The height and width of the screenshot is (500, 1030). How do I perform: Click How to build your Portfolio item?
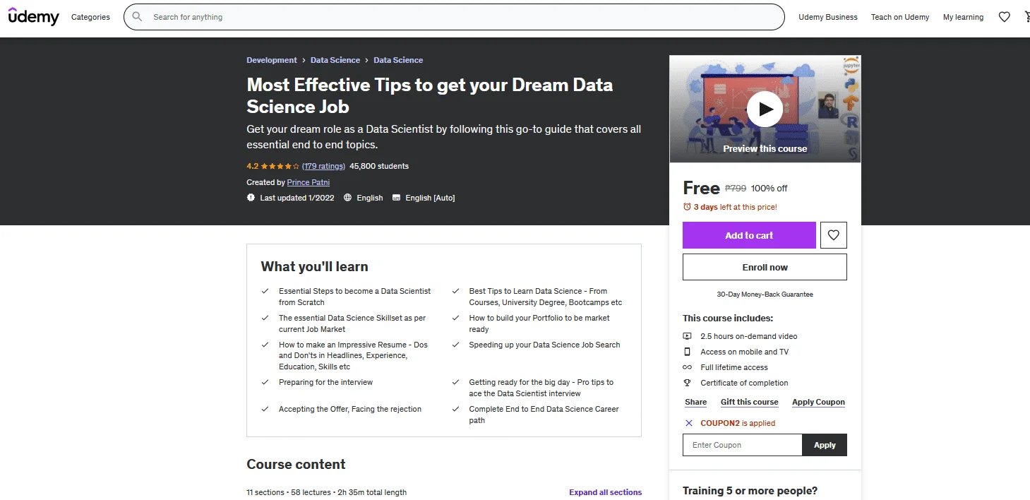tap(539, 323)
